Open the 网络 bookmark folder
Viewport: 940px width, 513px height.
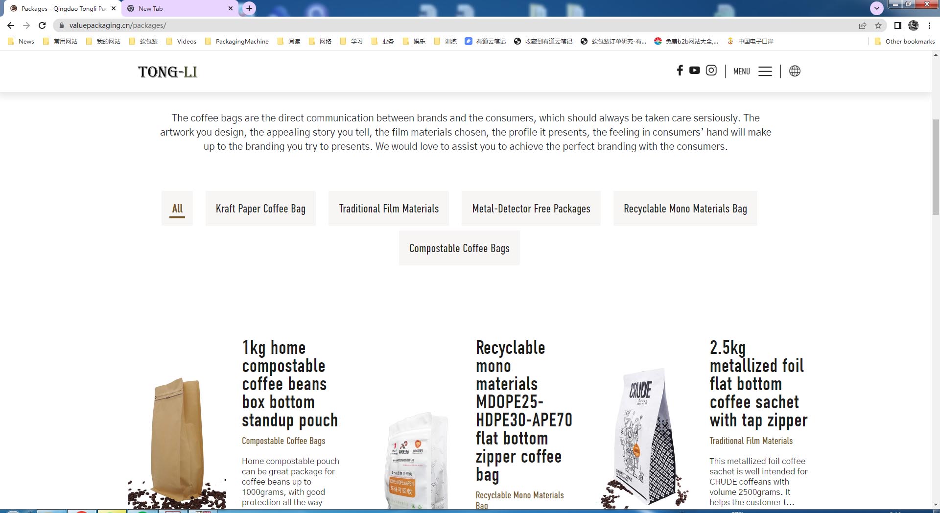pos(320,41)
